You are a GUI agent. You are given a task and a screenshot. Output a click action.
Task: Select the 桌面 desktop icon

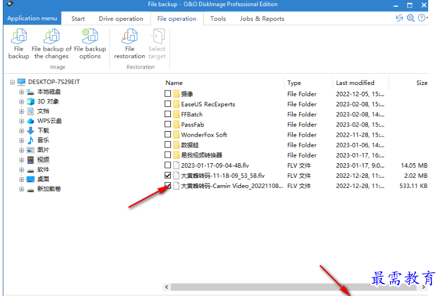[30, 179]
